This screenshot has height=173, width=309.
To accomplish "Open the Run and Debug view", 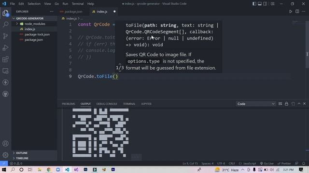I will click(5, 48).
